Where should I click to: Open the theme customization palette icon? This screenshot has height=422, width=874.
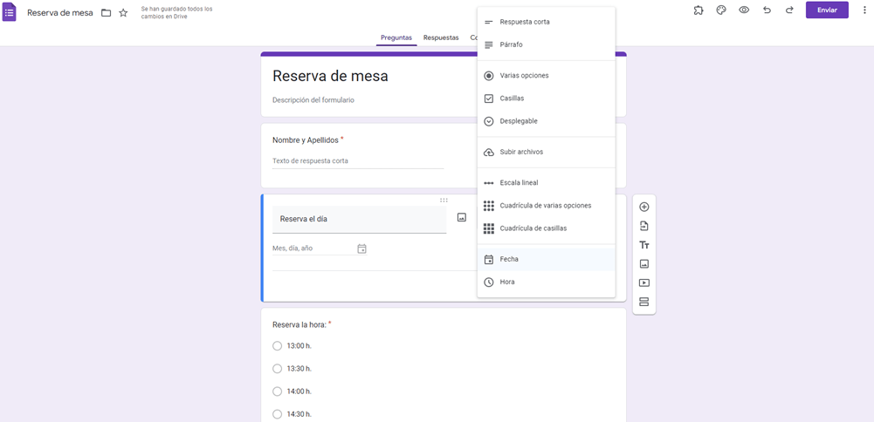point(721,10)
